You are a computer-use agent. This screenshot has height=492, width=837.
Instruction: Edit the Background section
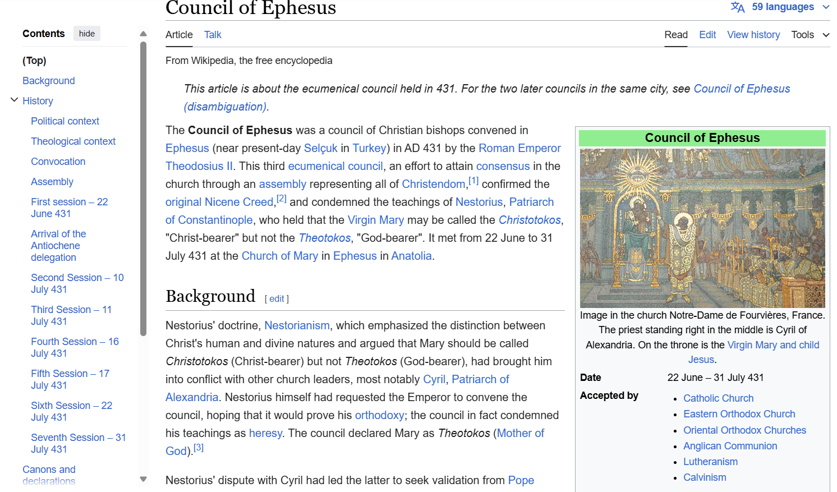coord(277,299)
